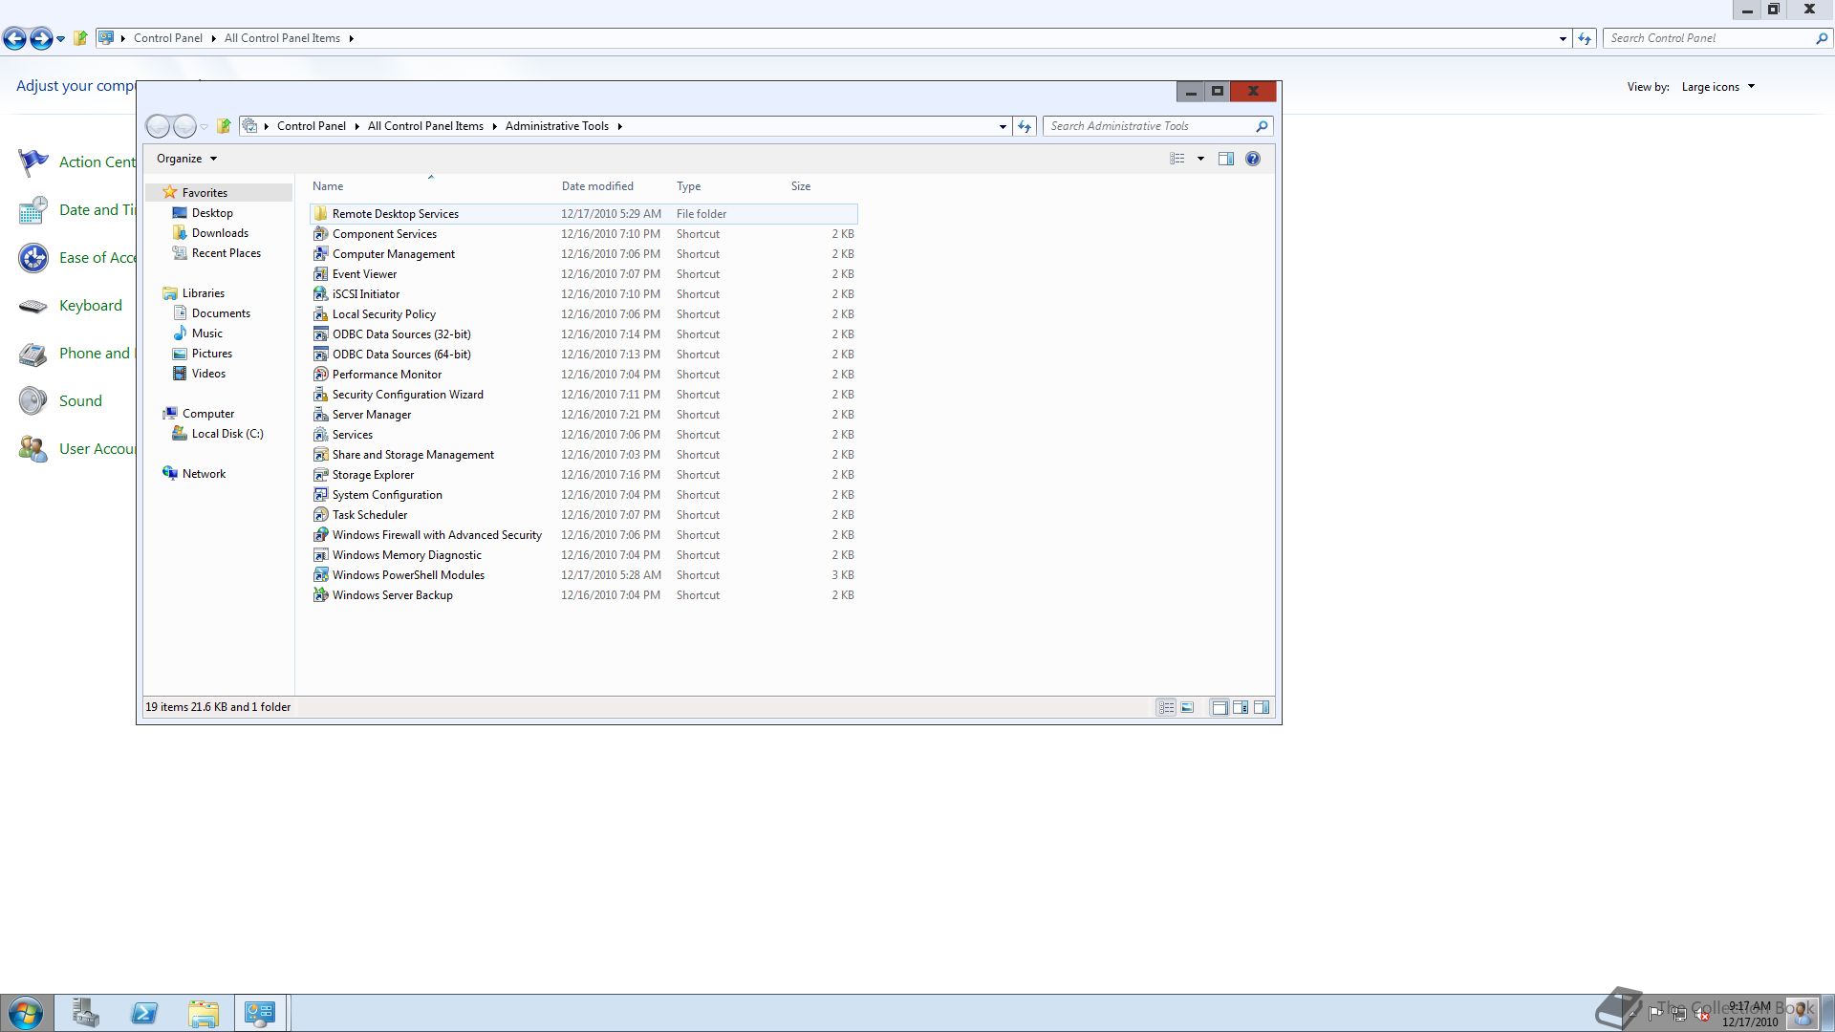Open the Remote Desktop Services folder icon
This screenshot has width=1835, height=1032.
click(321, 214)
